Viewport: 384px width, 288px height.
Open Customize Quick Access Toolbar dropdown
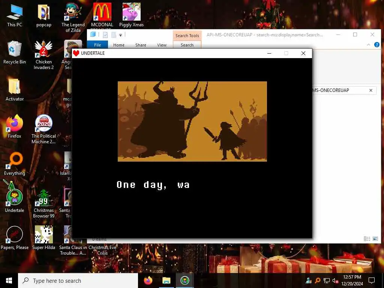click(120, 35)
